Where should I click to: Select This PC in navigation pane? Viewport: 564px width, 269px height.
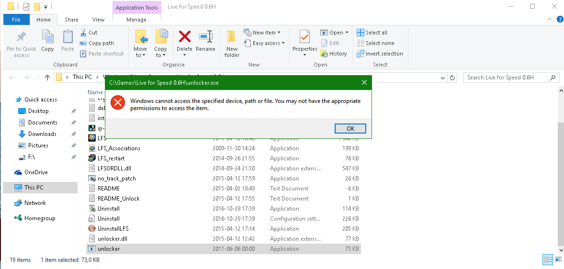[x=40, y=187]
